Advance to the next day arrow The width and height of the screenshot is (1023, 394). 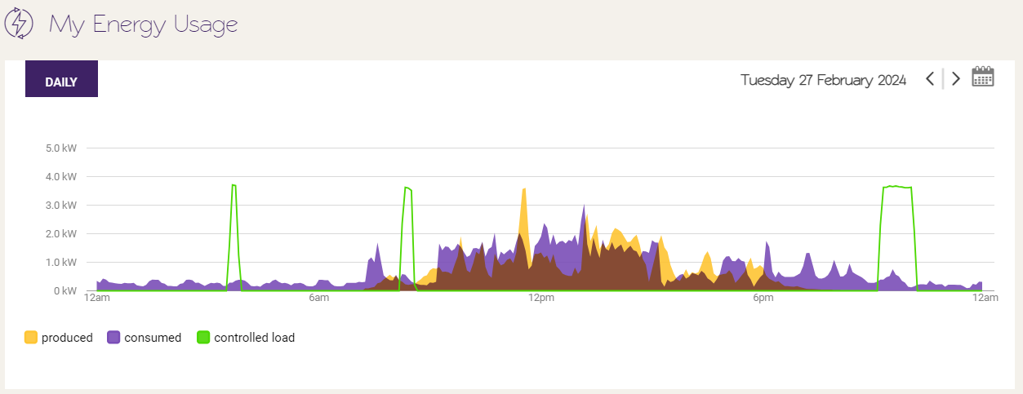pos(956,79)
